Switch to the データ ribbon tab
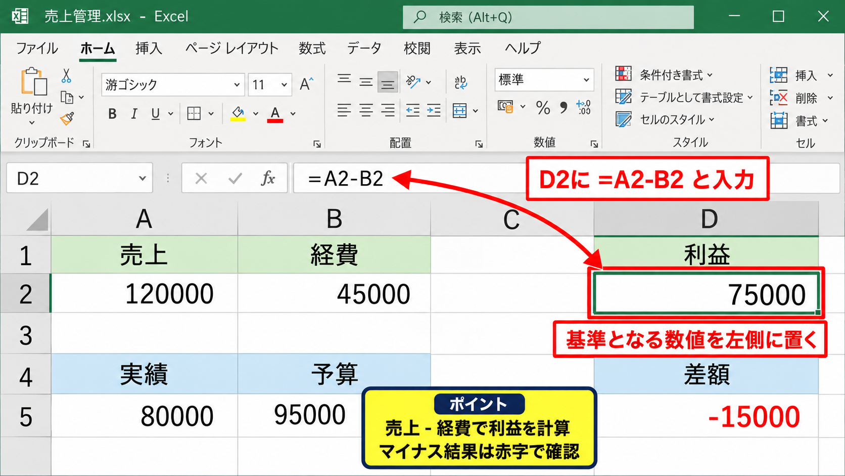 click(x=364, y=48)
